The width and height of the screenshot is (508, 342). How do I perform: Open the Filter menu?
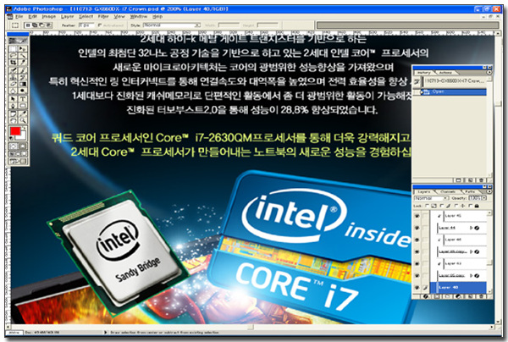103,17
